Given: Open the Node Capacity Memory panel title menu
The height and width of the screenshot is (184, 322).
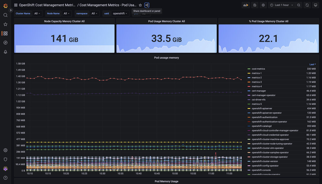Looking at the screenshot, I should click(x=64, y=21).
